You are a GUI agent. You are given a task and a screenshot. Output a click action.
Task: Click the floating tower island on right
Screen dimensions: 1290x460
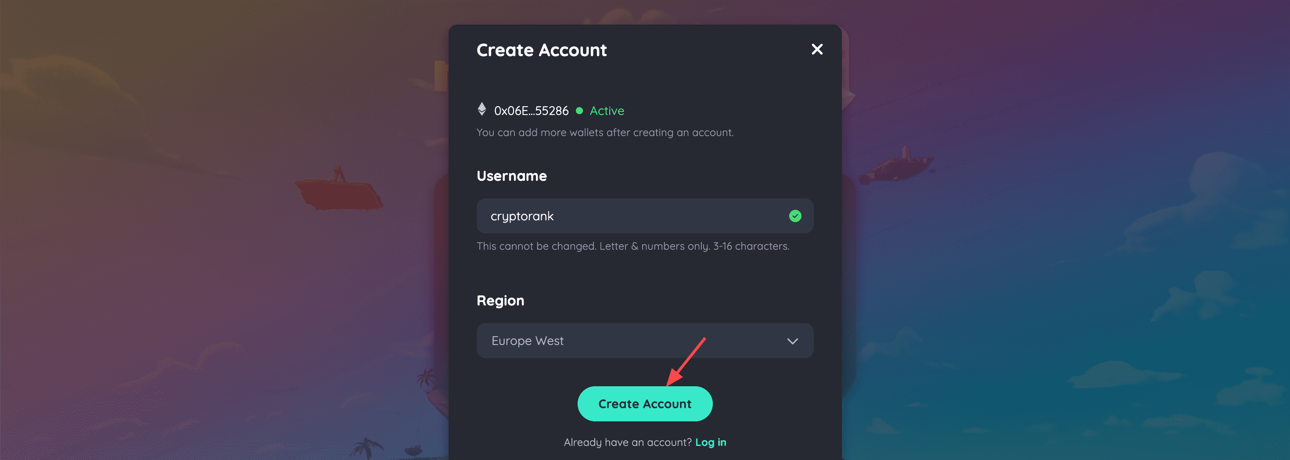[x=896, y=165]
